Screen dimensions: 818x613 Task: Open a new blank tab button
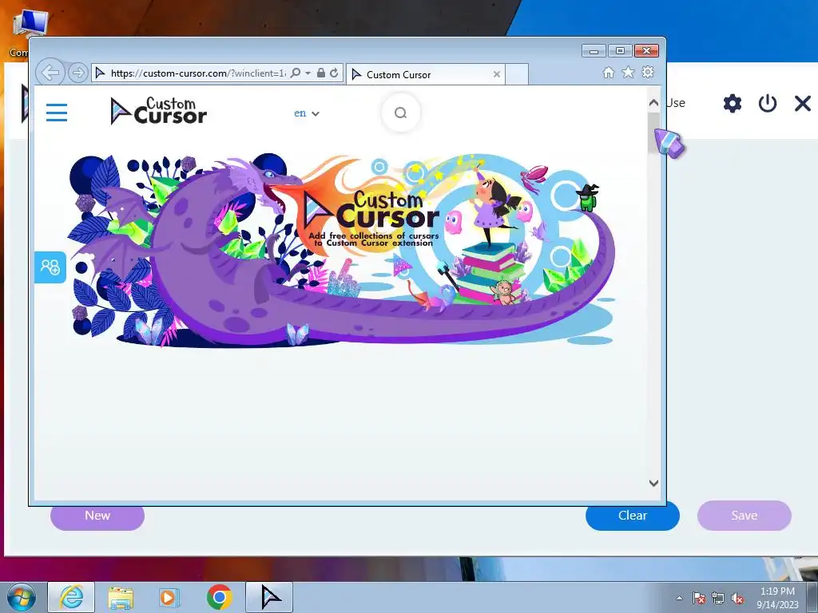[x=517, y=74]
